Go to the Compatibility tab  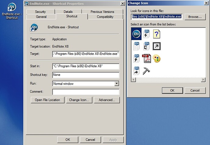pos(105,17)
